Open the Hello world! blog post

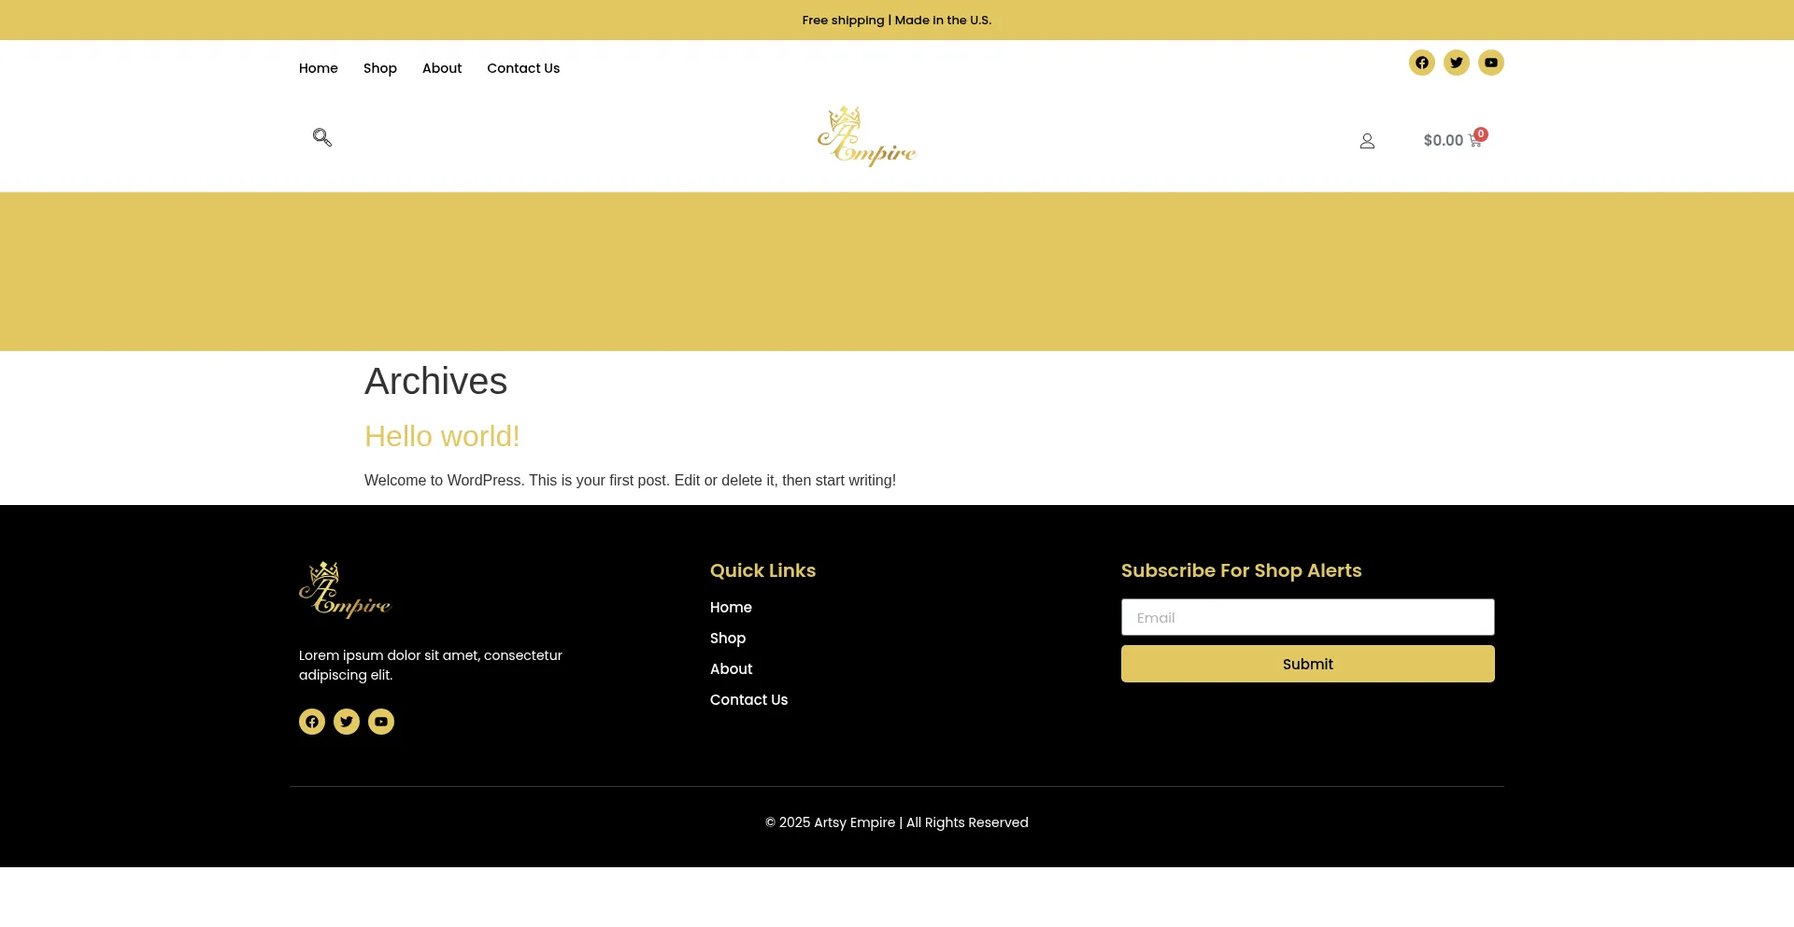click(x=442, y=436)
